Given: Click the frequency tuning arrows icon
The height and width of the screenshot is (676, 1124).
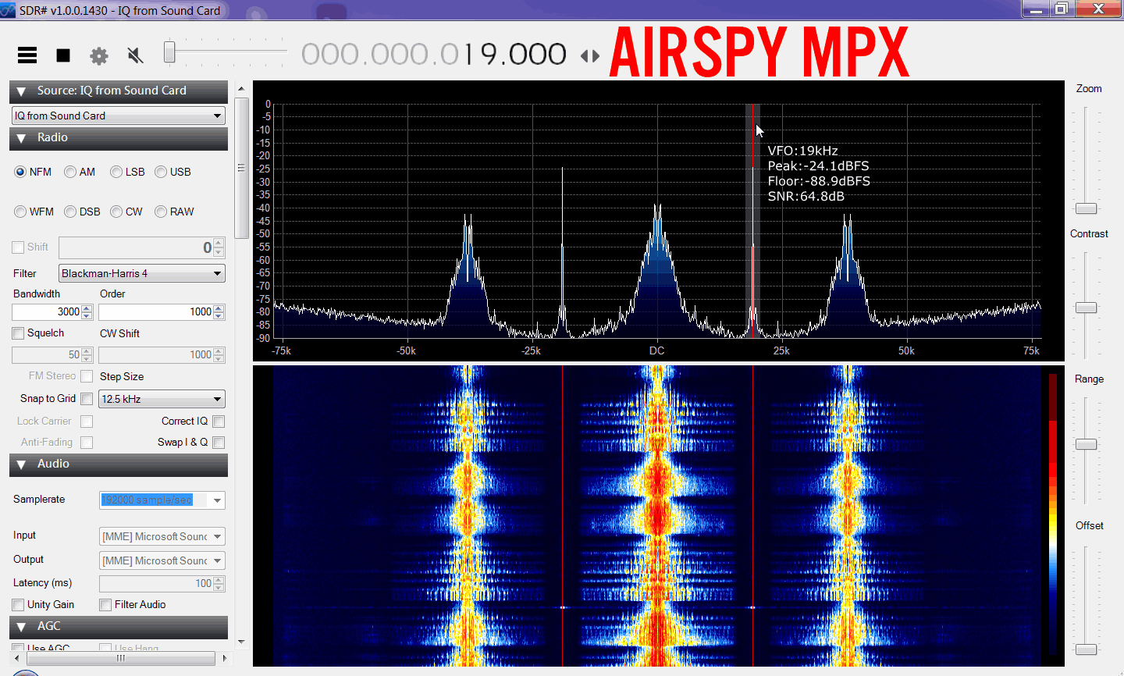Looking at the screenshot, I should click(590, 56).
